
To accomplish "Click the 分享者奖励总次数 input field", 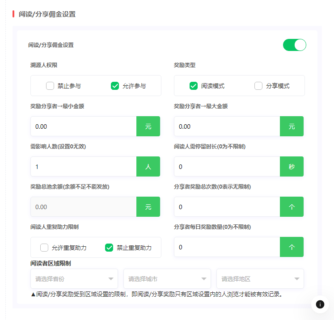I will point(227,207).
